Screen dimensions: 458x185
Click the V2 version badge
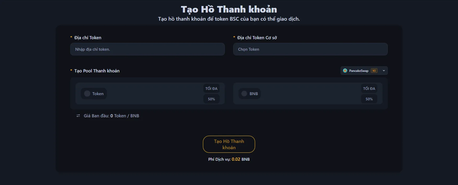(x=374, y=71)
